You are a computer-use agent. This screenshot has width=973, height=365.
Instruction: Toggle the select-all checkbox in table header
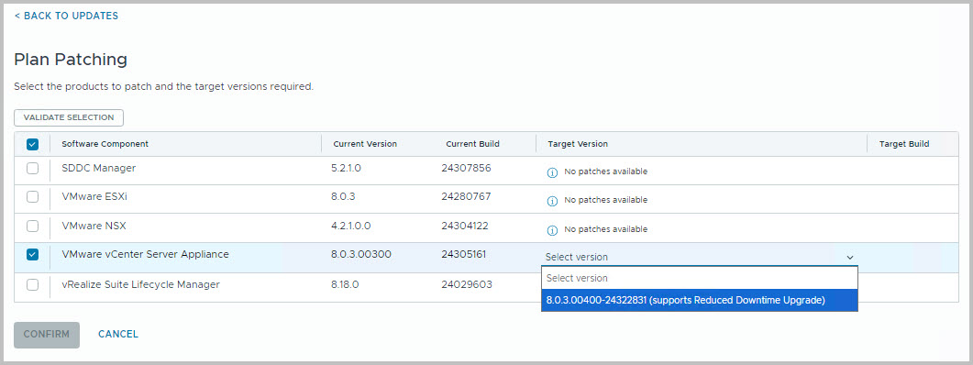(x=33, y=144)
